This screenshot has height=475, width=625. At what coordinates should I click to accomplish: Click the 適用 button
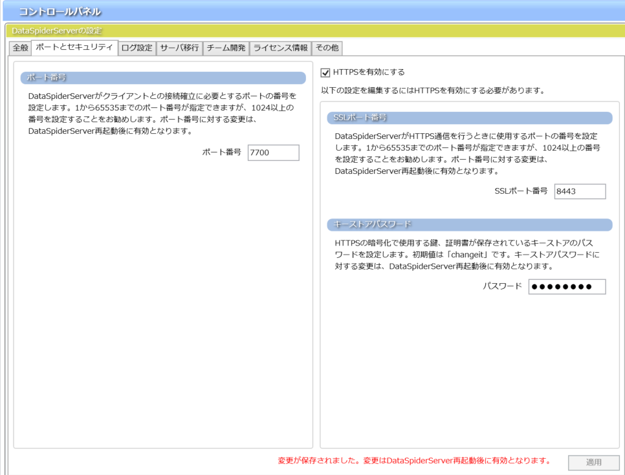coord(593,462)
